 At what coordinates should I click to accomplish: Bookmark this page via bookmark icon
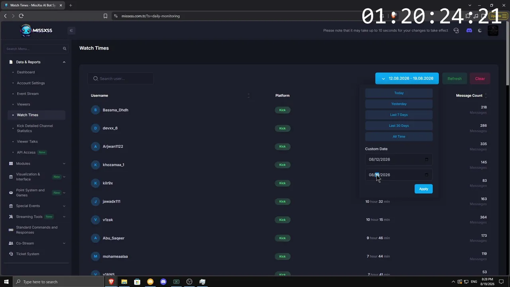point(105,16)
